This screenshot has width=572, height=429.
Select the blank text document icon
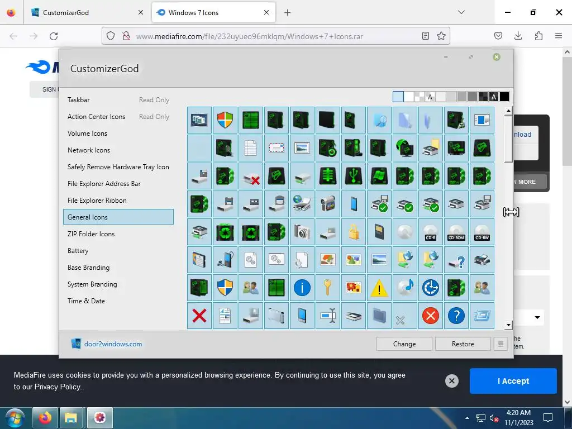click(x=251, y=148)
